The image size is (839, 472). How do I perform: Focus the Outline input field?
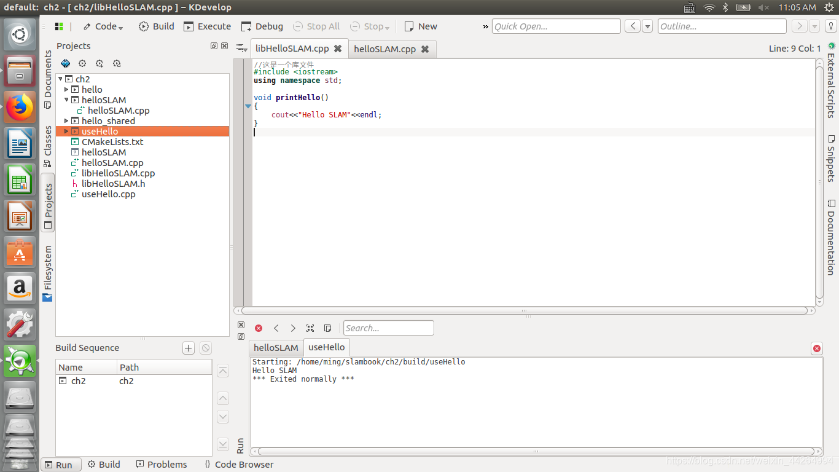(722, 26)
